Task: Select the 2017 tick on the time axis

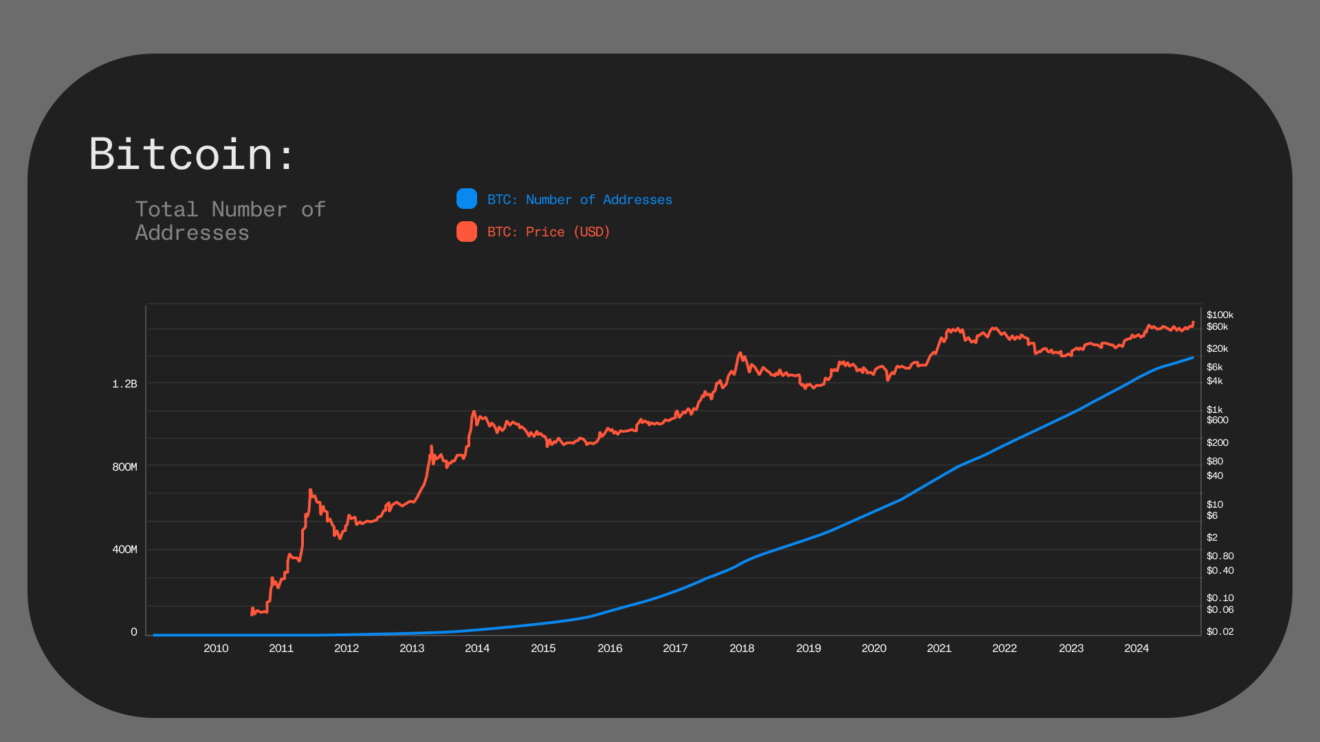Action: (675, 649)
